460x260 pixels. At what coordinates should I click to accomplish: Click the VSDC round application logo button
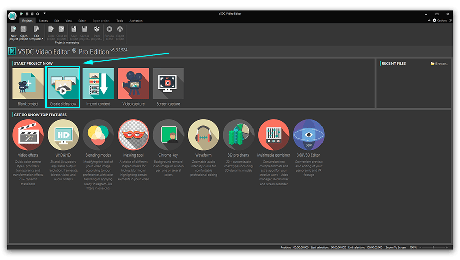coord(13,16)
